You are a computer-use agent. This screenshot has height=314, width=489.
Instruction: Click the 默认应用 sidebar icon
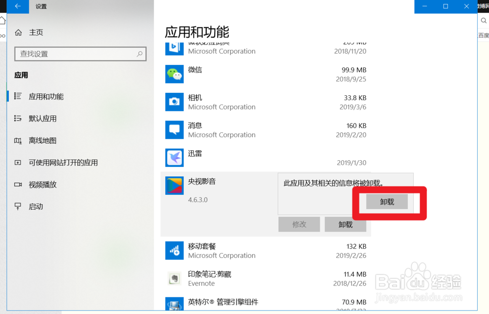[x=18, y=118]
